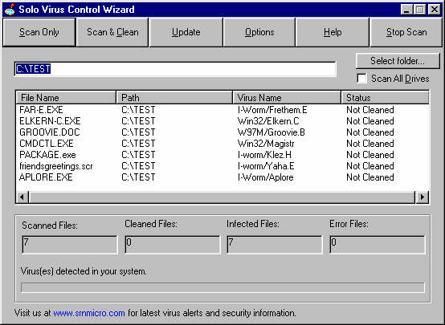The width and height of the screenshot is (445, 325).
Task: Click the Infected Files count field
Action: [275, 245]
